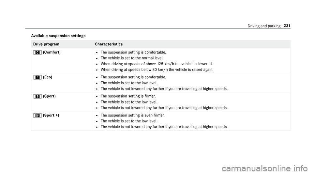Click Eco row 'set to the low level' bullet
This screenshot has height=174, width=313.
tap(129, 83)
